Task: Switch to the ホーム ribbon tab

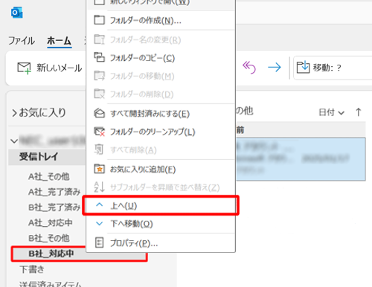Action: click(60, 41)
